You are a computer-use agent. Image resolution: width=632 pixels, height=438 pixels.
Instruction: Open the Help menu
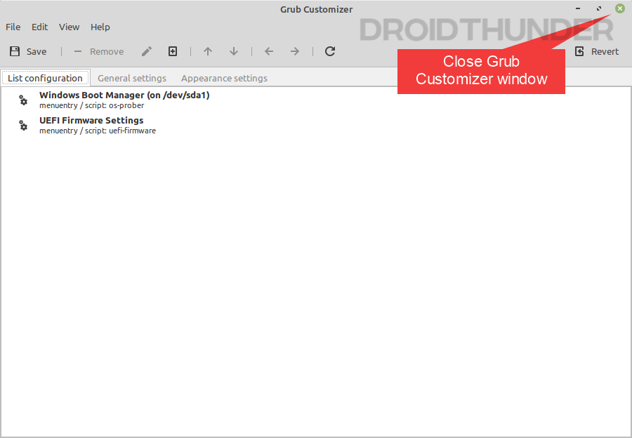click(x=100, y=27)
